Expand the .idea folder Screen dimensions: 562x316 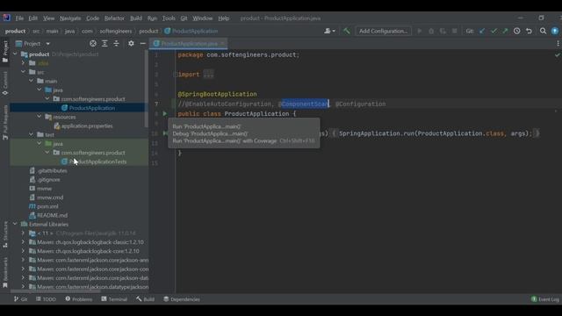coord(24,63)
